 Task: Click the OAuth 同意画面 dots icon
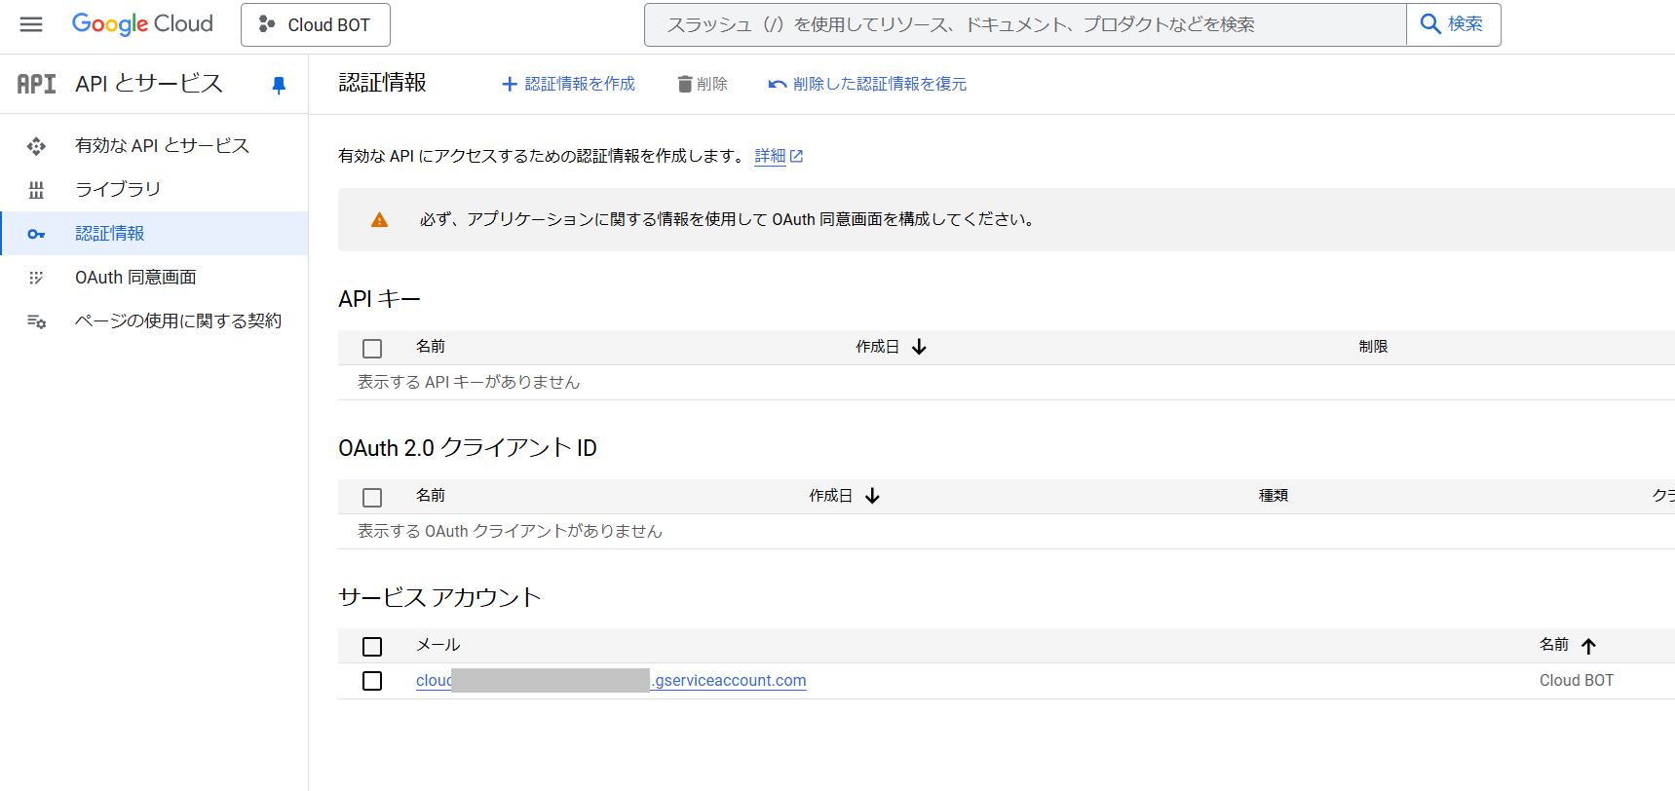[36, 278]
